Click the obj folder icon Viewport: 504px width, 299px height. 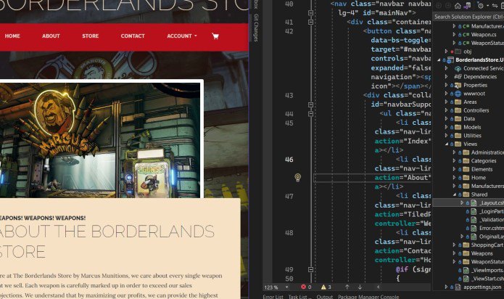(x=458, y=52)
